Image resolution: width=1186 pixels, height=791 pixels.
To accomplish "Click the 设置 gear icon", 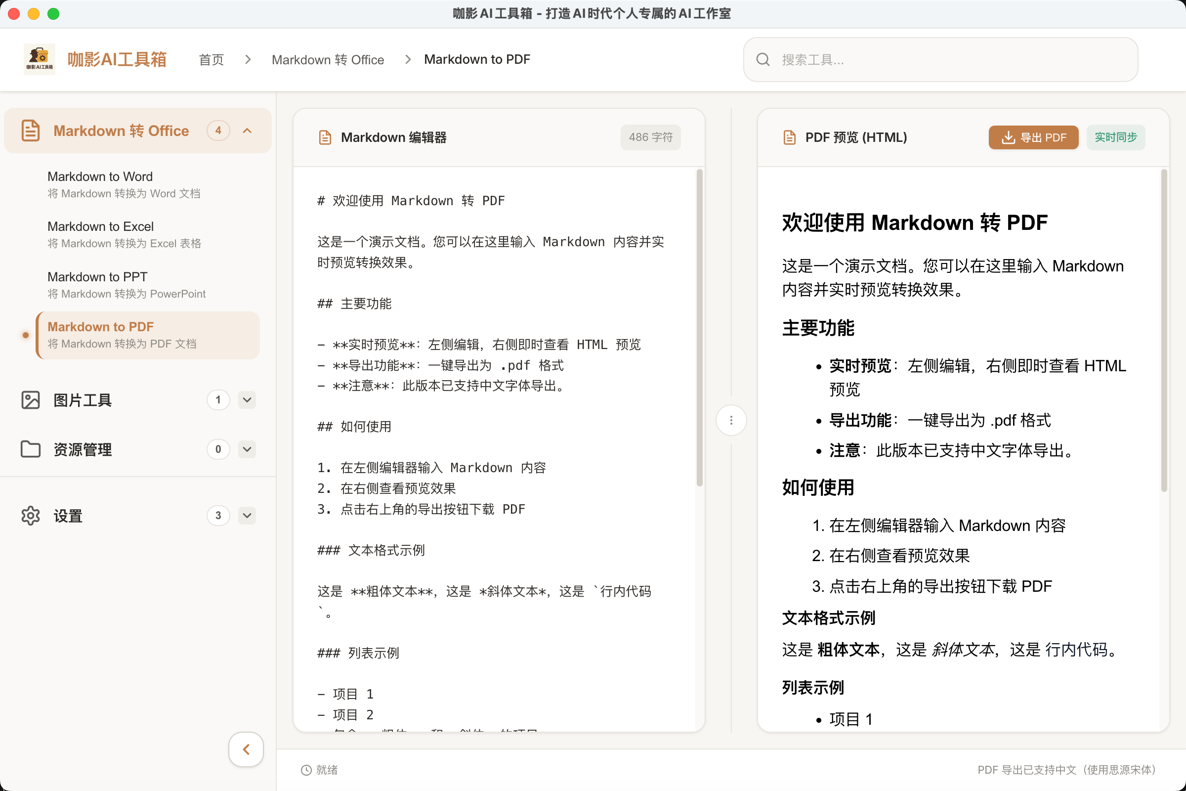I will tap(30, 516).
